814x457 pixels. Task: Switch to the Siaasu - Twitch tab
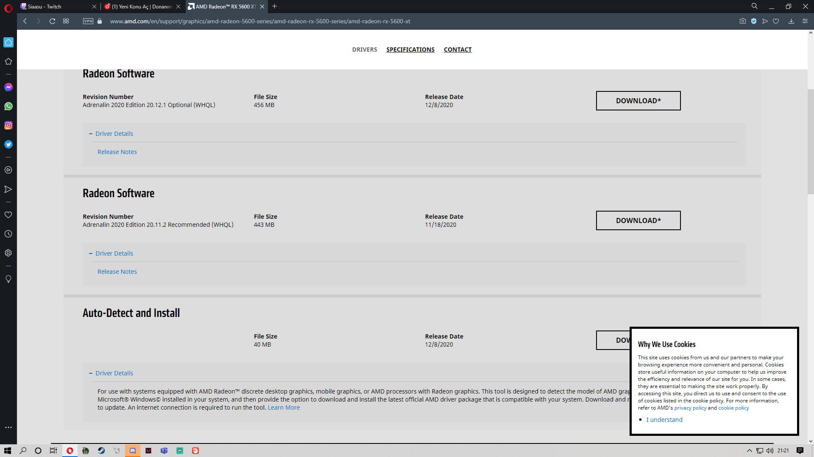tap(55, 6)
